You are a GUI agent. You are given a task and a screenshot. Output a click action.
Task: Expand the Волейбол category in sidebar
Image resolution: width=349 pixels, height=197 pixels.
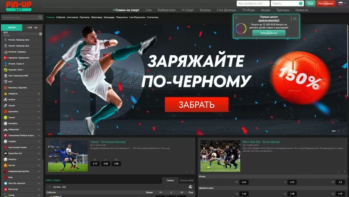(x=39, y=123)
